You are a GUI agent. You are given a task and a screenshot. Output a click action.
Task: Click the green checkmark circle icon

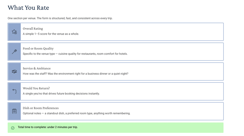13,128
